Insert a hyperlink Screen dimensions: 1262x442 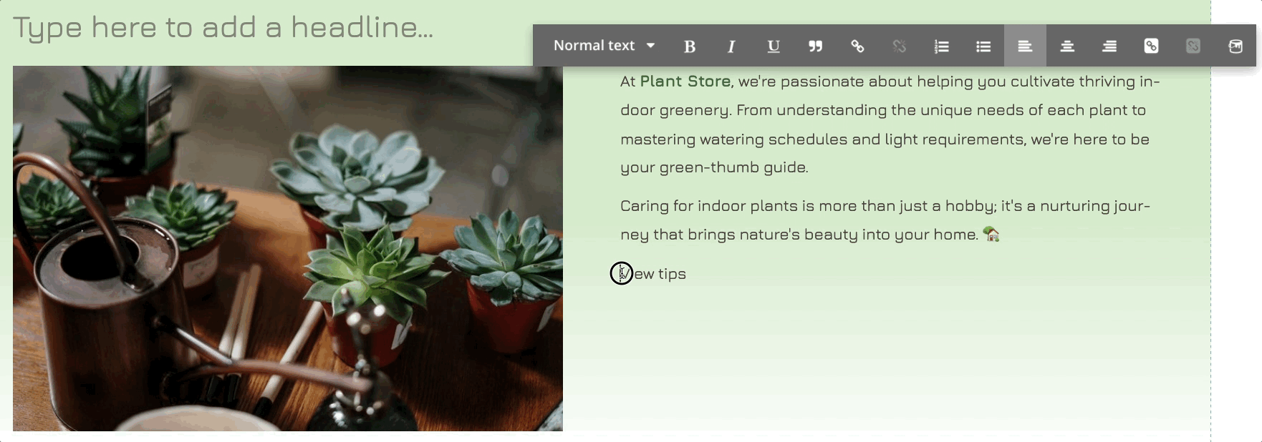pos(857,46)
